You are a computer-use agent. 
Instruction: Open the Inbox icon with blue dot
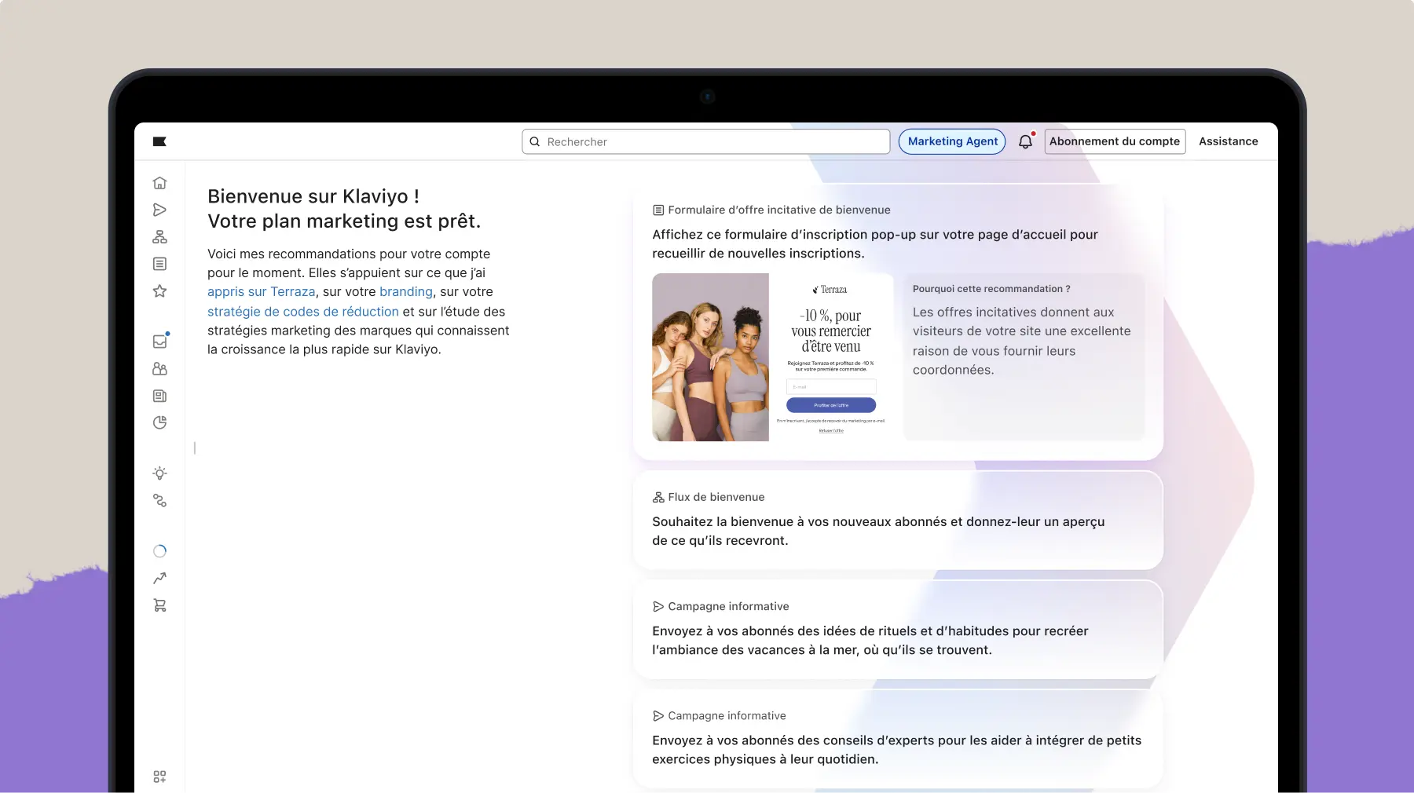coord(160,341)
